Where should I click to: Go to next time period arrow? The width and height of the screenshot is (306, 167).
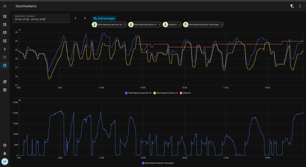85,18
